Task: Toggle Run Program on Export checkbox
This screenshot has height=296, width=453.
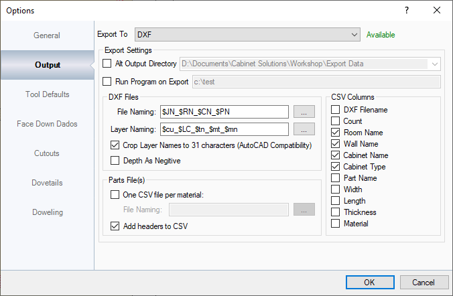Action: (x=107, y=82)
